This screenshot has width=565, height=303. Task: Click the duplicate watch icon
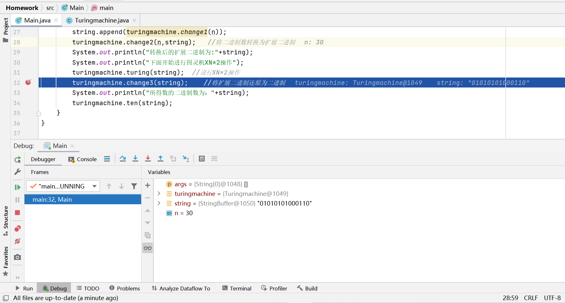coord(148,235)
